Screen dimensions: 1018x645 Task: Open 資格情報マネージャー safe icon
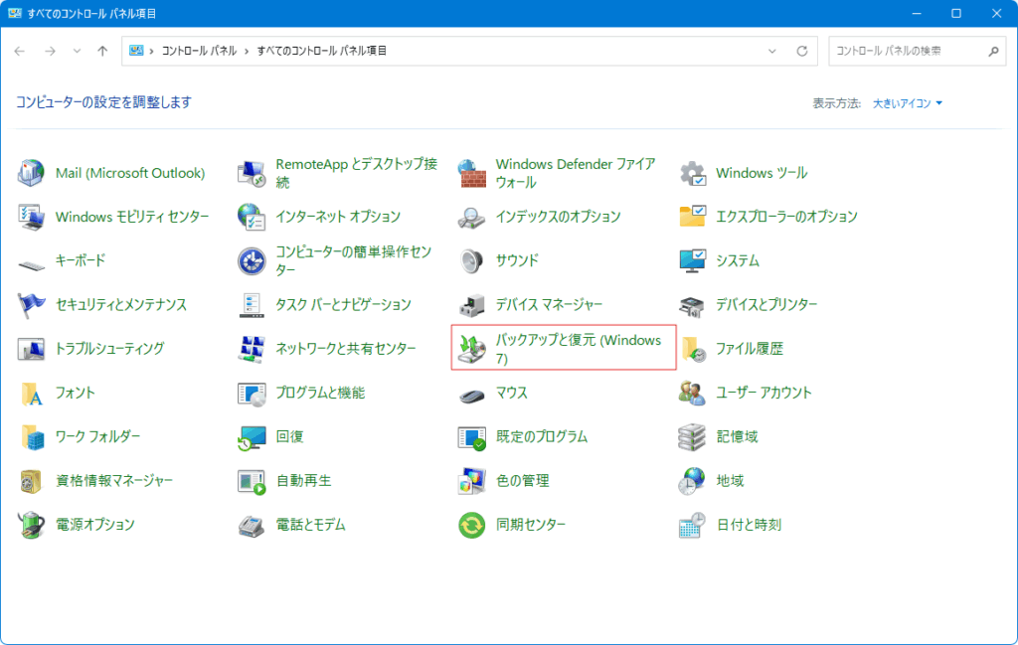pos(31,481)
